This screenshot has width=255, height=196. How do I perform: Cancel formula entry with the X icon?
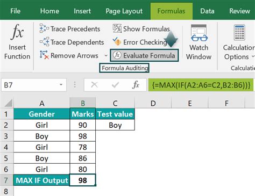(94, 85)
